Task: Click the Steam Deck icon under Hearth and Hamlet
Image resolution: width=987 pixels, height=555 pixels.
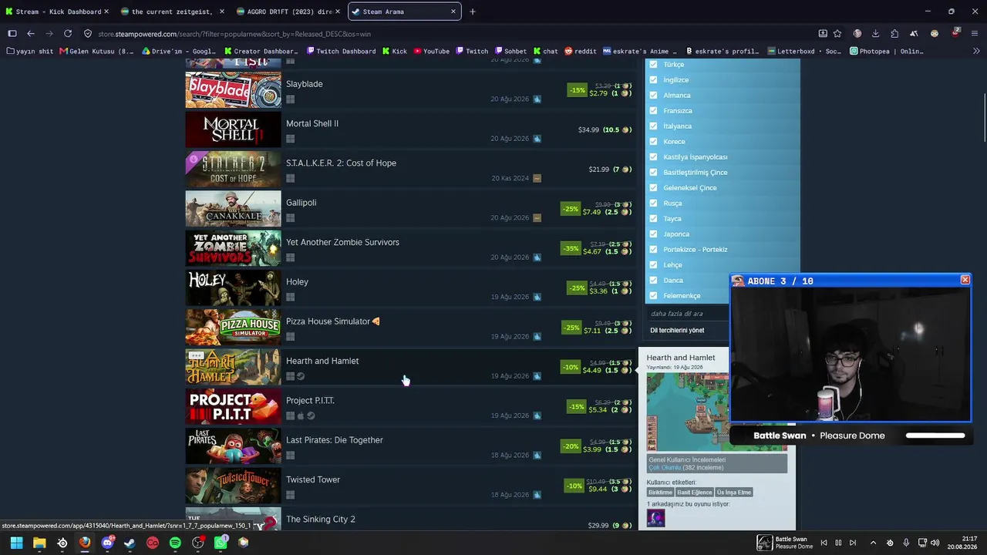Action: pyautogui.click(x=301, y=376)
